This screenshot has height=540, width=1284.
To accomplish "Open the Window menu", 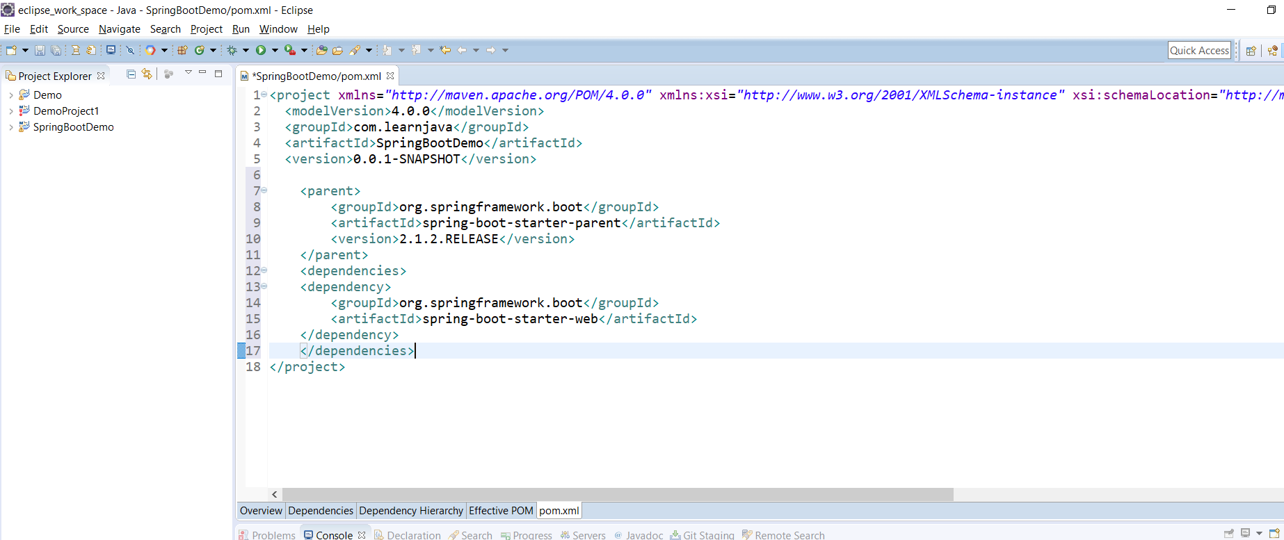I will coord(278,29).
